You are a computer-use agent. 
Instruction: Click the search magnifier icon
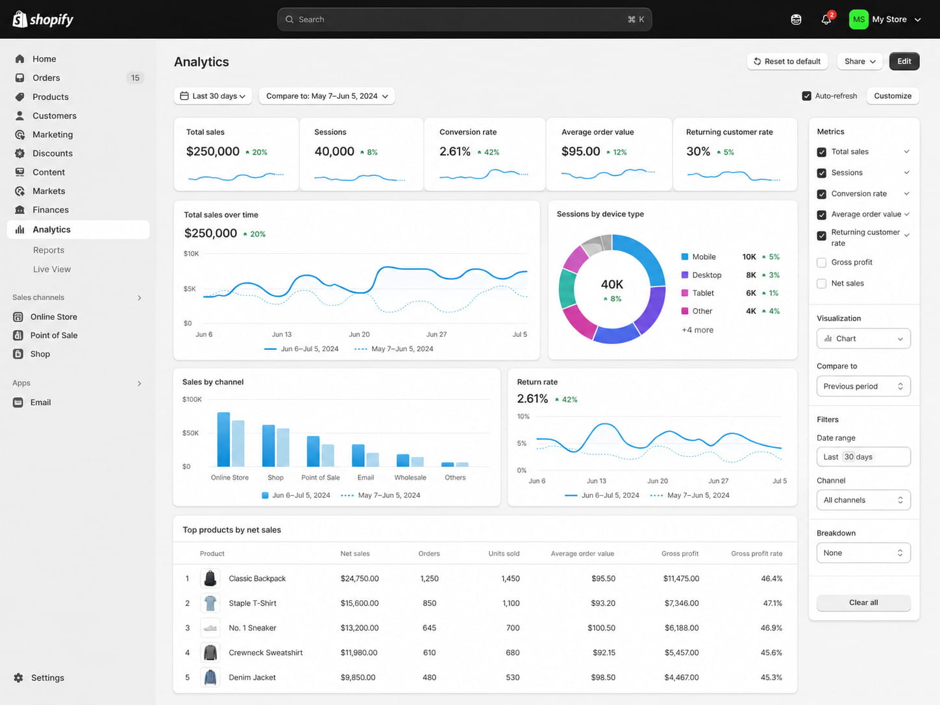point(290,19)
